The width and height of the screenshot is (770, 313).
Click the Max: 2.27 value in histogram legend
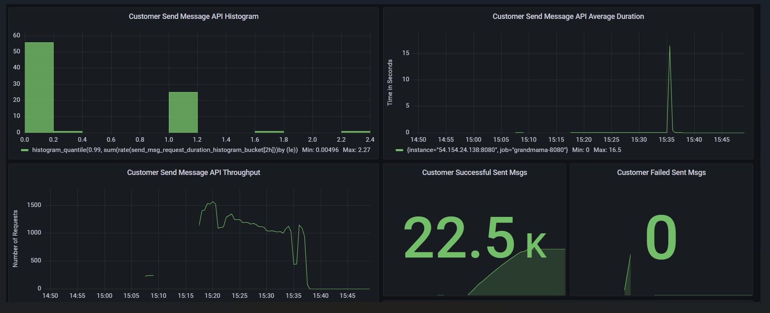point(357,150)
